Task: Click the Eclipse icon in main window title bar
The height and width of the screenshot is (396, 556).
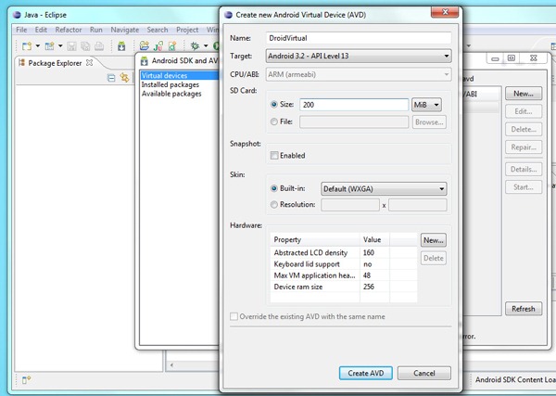Action: tap(17, 15)
